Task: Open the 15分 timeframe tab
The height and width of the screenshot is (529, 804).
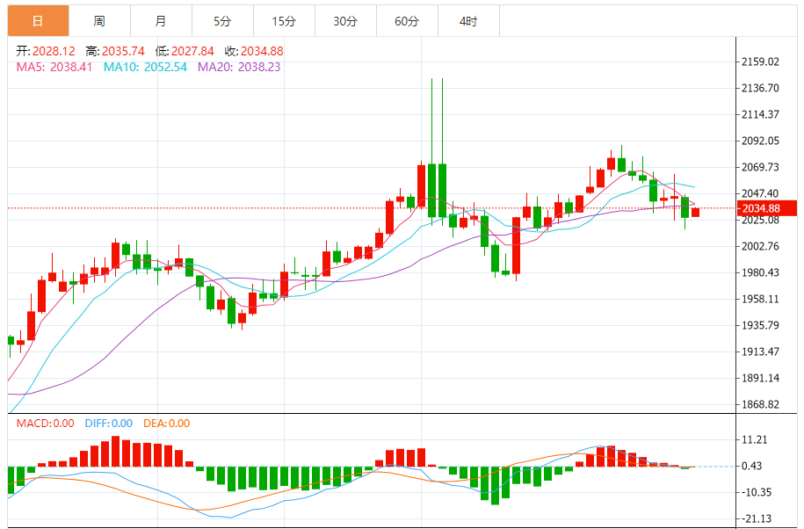Action: tap(284, 21)
